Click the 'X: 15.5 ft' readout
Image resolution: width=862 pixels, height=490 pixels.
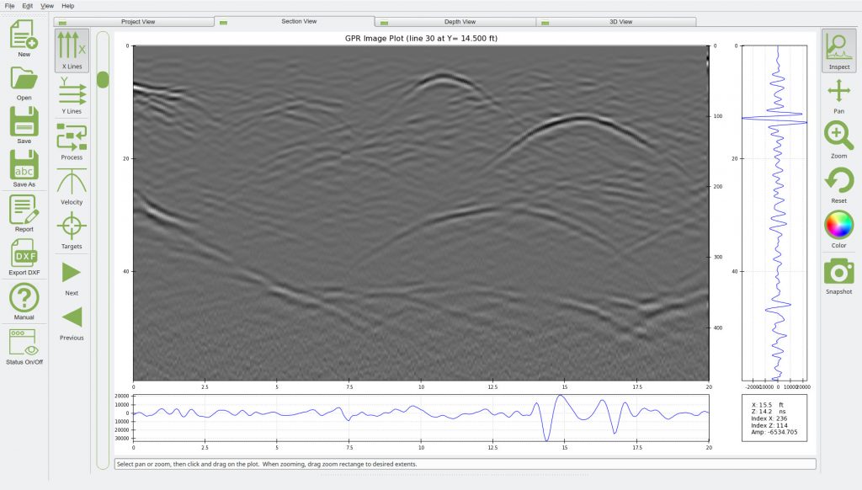pos(768,405)
